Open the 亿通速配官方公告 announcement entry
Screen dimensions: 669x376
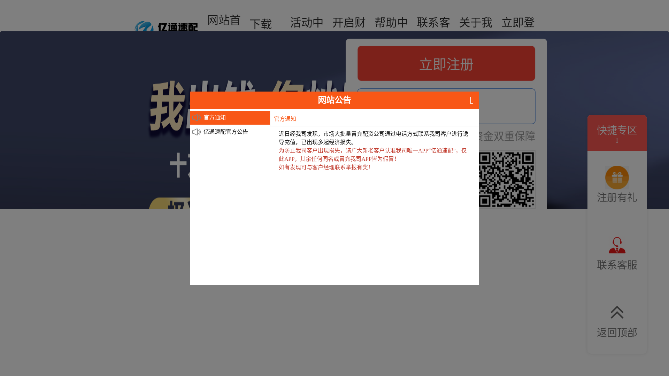230,132
